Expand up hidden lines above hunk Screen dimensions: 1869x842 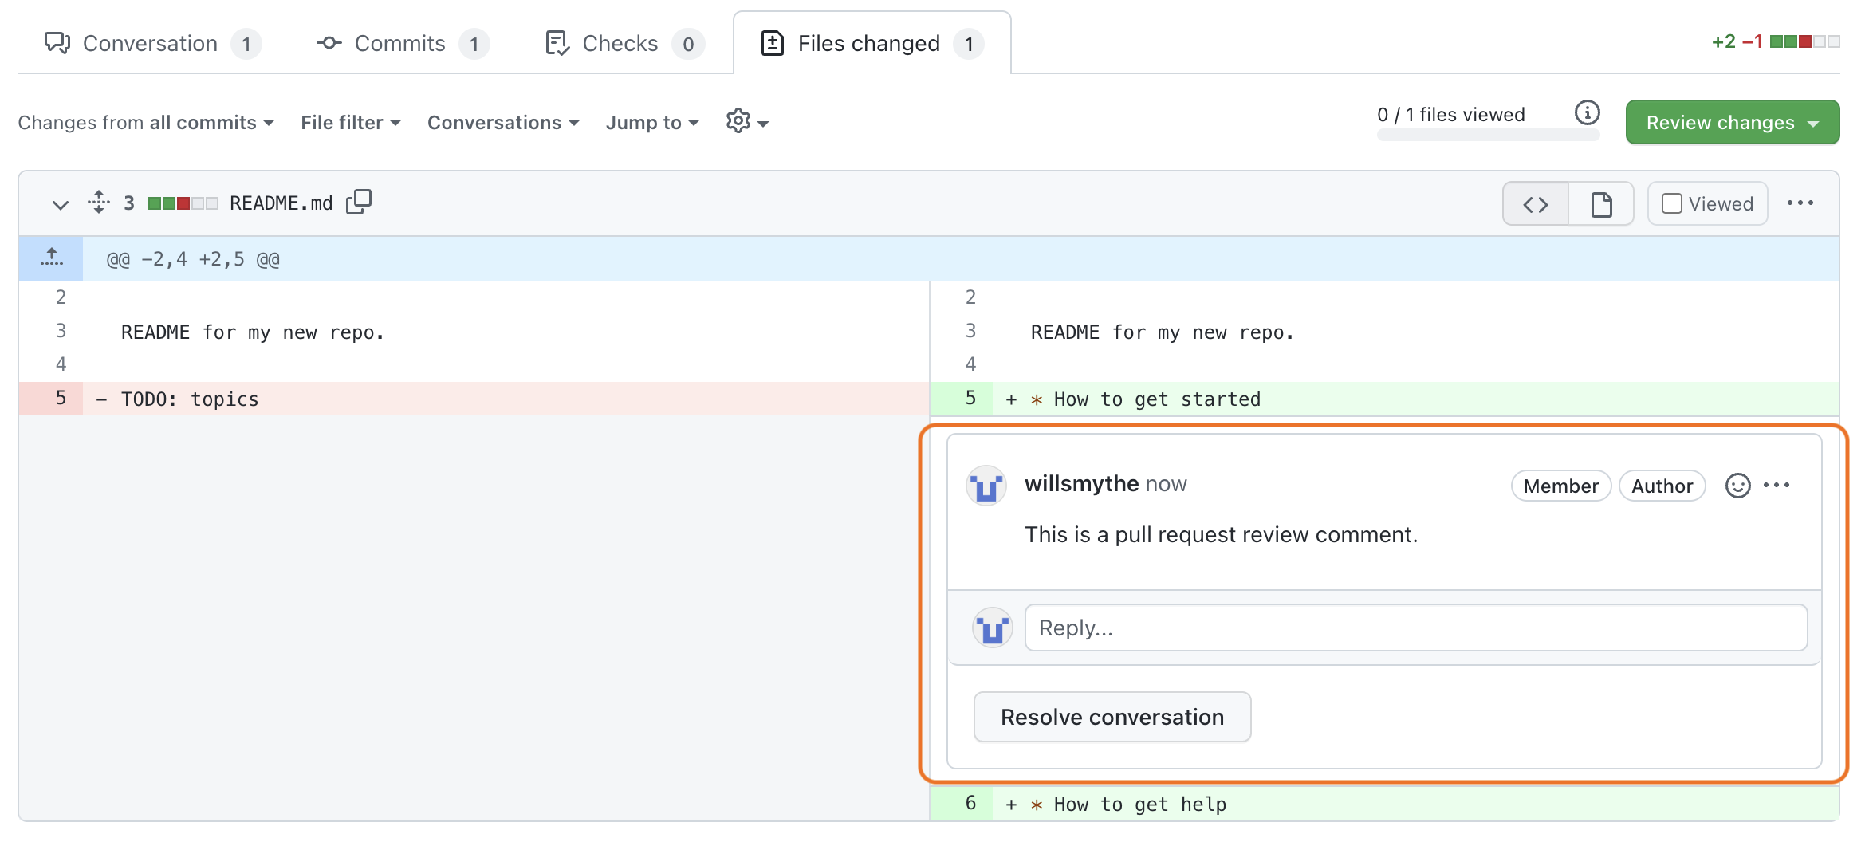click(x=51, y=258)
